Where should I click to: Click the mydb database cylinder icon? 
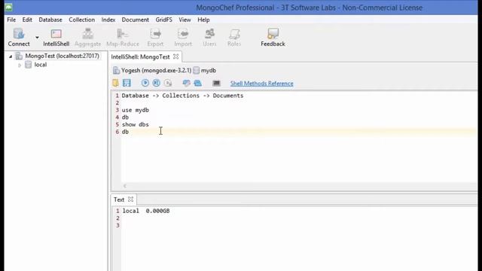click(196, 70)
